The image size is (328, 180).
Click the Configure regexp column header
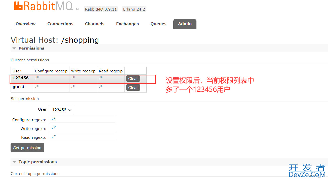[51, 71]
